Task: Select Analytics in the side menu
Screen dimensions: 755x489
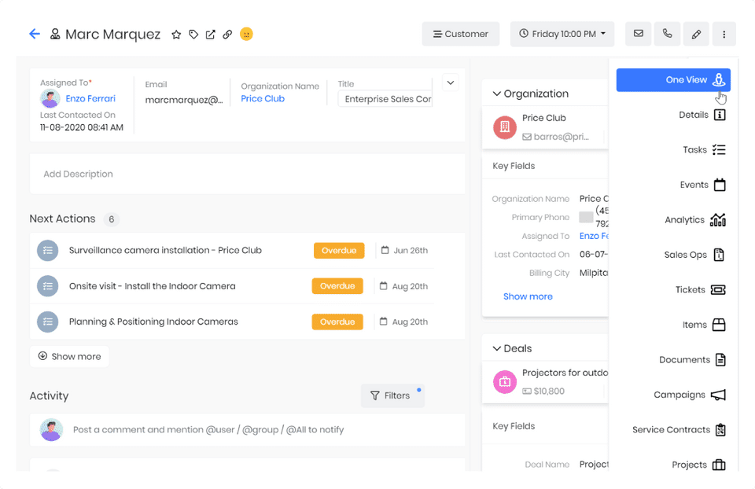Action: pyautogui.click(x=694, y=220)
